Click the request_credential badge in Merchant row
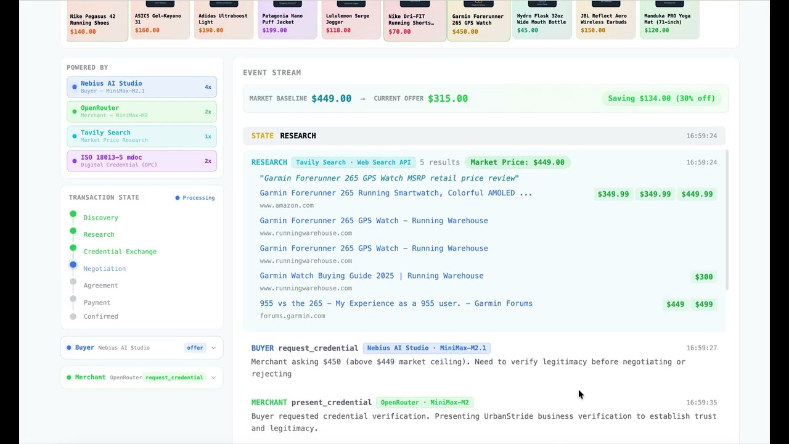789x444 pixels. click(174, 377)
